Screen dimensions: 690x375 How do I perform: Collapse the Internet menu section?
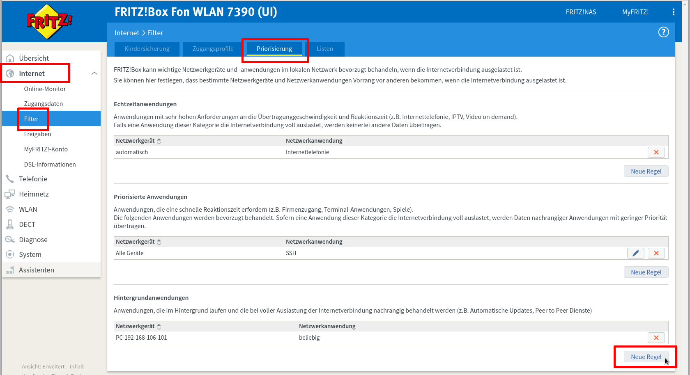click(94, 73)
